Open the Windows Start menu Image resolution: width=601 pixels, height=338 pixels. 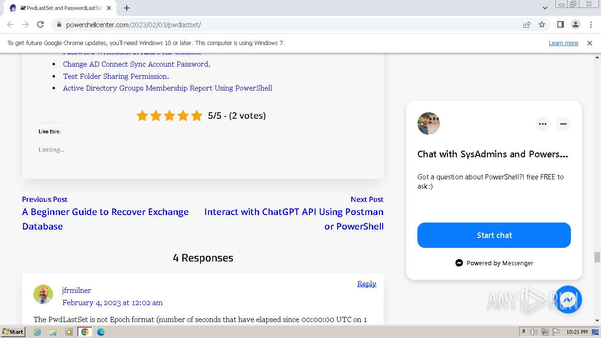pos(13,332)
